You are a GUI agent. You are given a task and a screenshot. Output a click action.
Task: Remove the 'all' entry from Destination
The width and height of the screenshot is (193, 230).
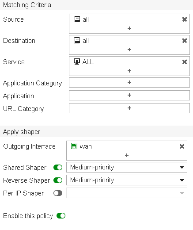[185, 41]
